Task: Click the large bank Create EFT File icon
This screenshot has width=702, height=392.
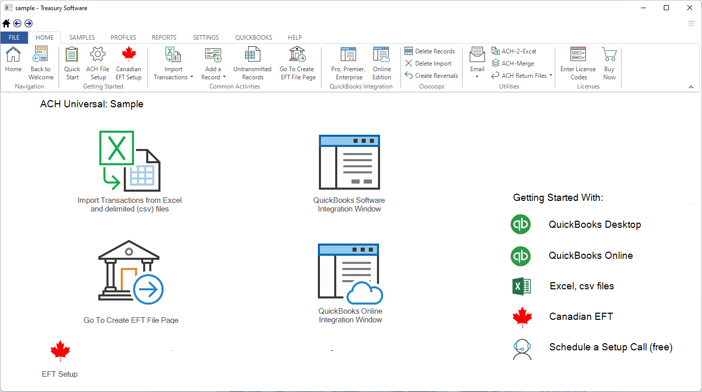Action: pos(130,273)
